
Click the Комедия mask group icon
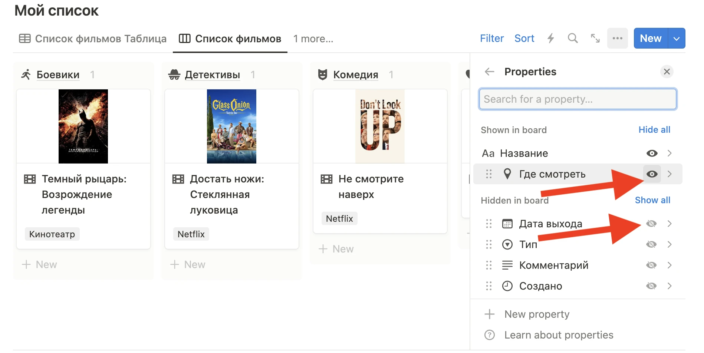pos(323,75)
